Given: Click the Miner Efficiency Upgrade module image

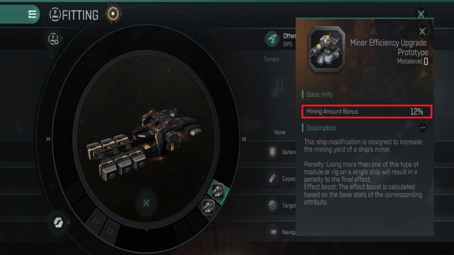Looking at the screenshot, I should tap(326, 49).
